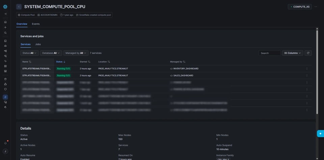Click the Compute Pool type chip
Image resolution: width=324 pixels, height=160 pixels.
tap(26, 15)
